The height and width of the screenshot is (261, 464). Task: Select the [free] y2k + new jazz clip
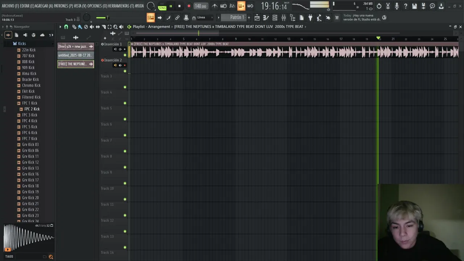[x=76, y=46]
